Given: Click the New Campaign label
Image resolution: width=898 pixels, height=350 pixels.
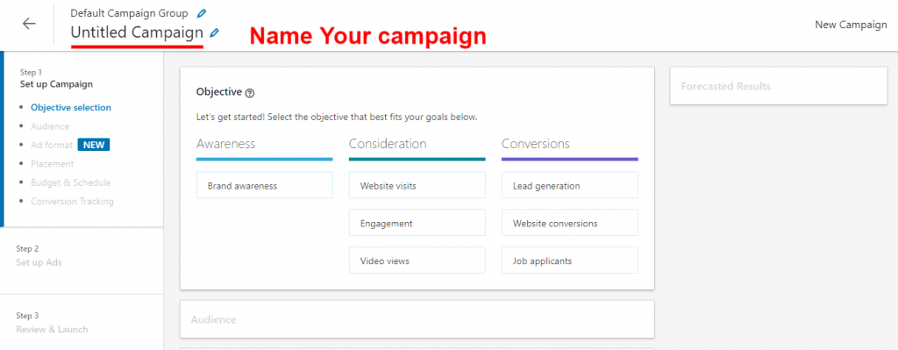Looking at the screenshot, I should tap(851, 25).
